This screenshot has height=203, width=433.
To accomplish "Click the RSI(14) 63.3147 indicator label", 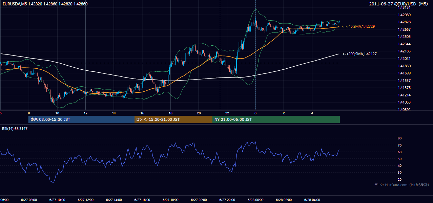I will point(15,129).
